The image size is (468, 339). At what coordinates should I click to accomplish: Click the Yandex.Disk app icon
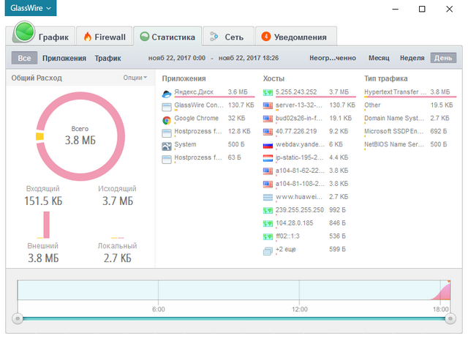tap(167, 93)
